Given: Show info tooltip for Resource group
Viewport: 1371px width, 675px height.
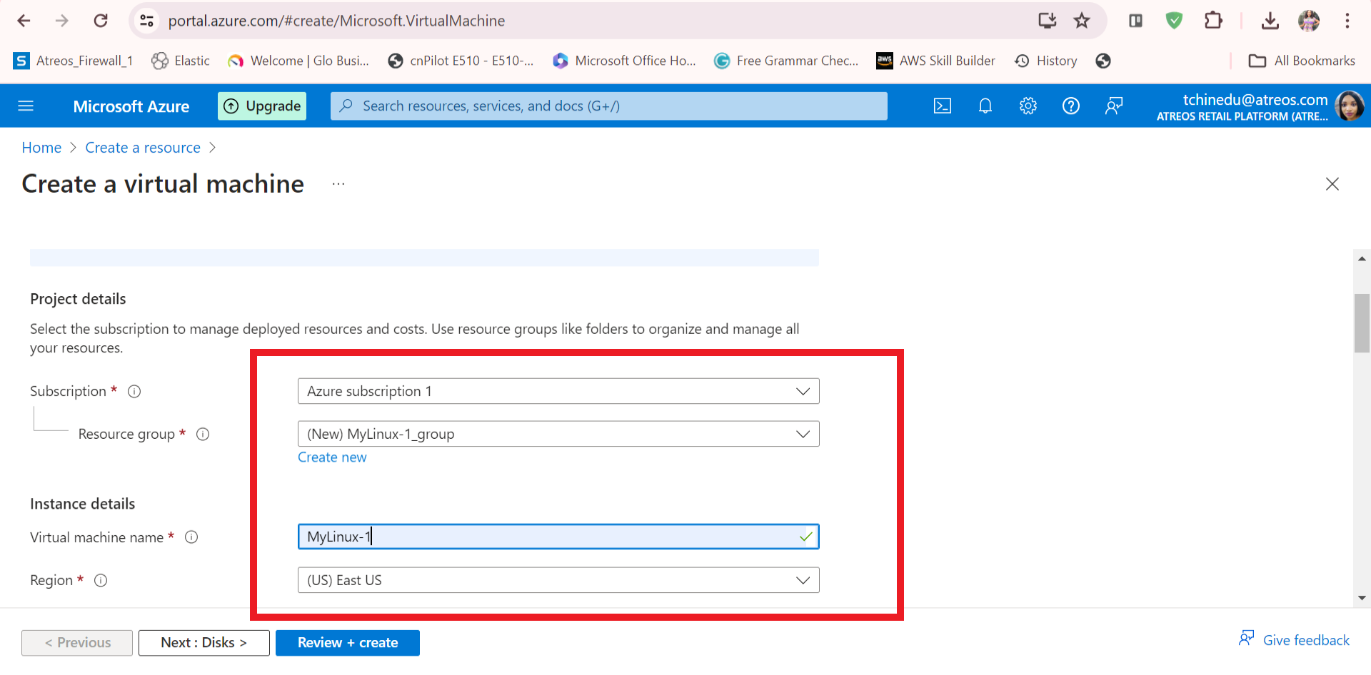Looking at the screenshot, I should (203, 434).
